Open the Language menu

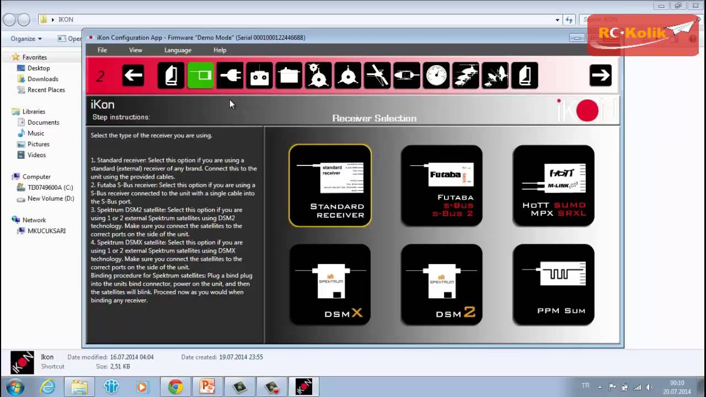[x=178, y=50]
